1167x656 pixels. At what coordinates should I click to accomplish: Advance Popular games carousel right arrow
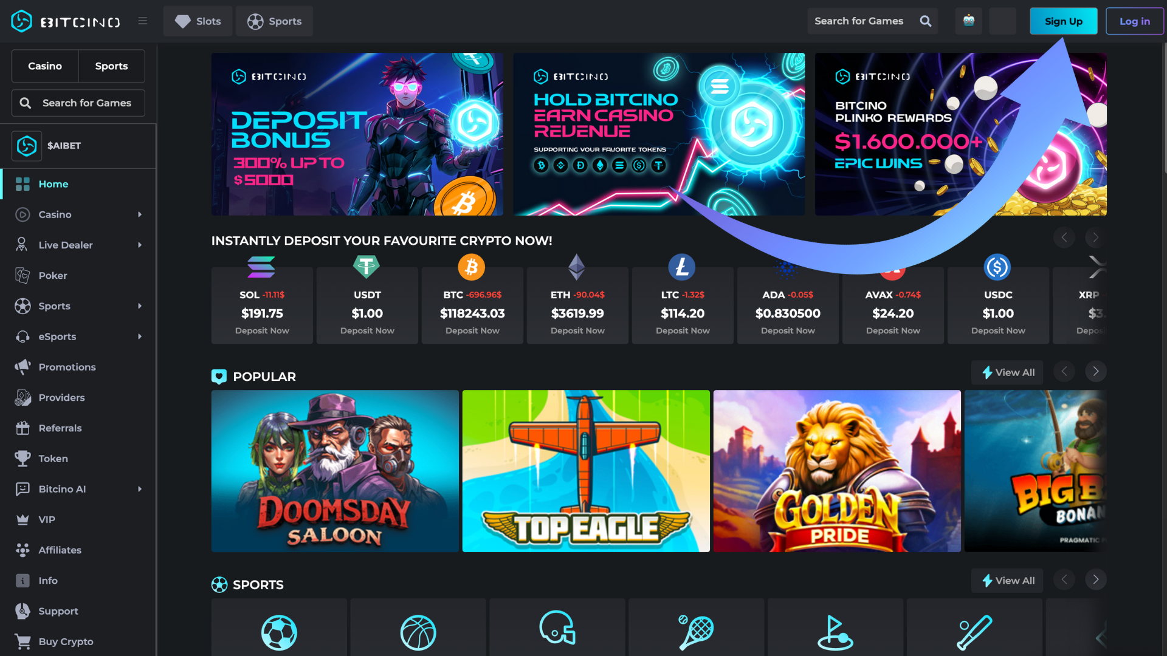[x=1096, y=372]
